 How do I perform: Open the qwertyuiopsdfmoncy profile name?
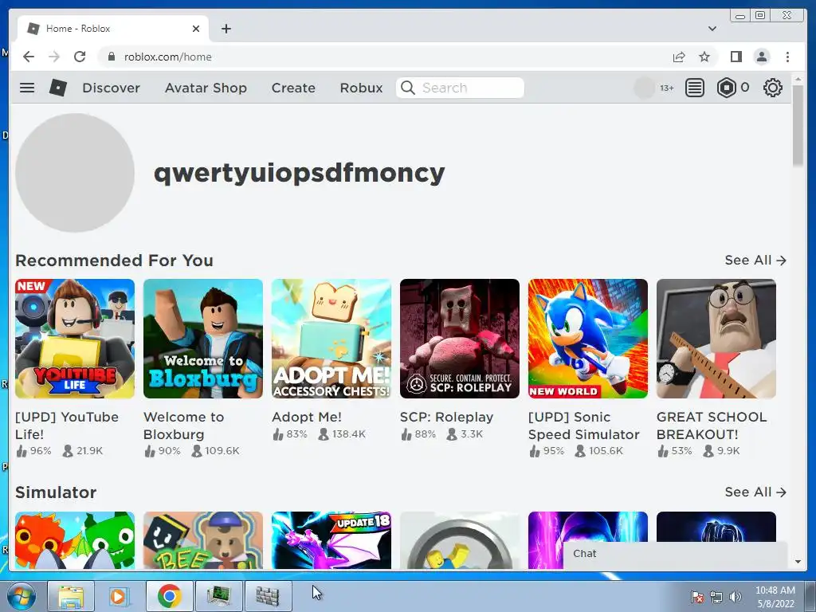pos(300,173)
